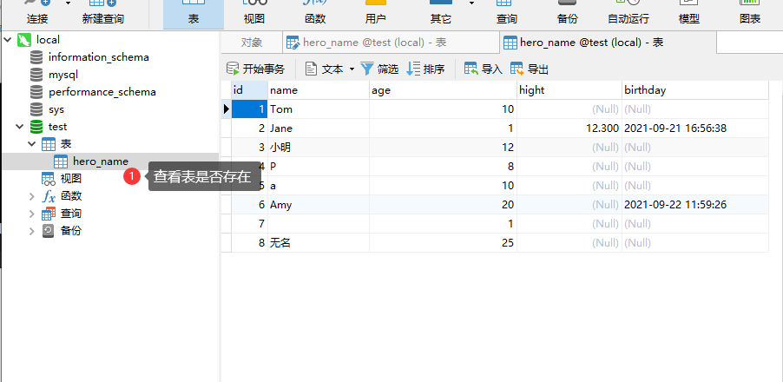Open the 备份 backup toolbar item
Image resolution: width=783 pixels, height=382 pixels.
[x=567, y=14]
